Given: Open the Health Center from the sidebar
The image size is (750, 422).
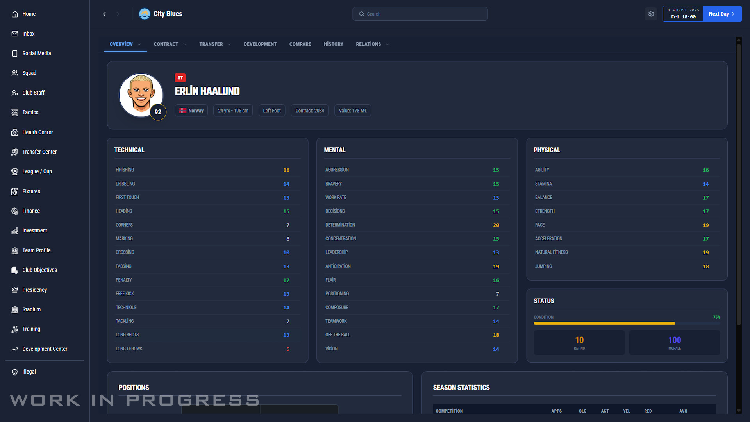Looking at the screenshot, I should [x=37, y=132].
